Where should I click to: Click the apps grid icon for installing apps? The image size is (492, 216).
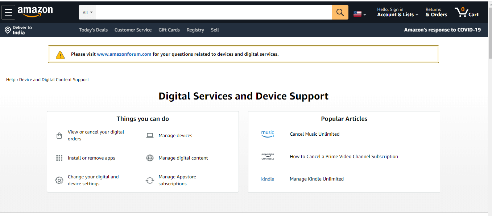[x=59, y=158]
